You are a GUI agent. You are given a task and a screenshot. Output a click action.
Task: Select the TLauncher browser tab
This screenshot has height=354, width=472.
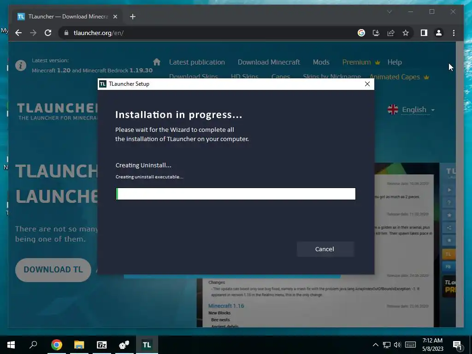[x=68, y=17]
